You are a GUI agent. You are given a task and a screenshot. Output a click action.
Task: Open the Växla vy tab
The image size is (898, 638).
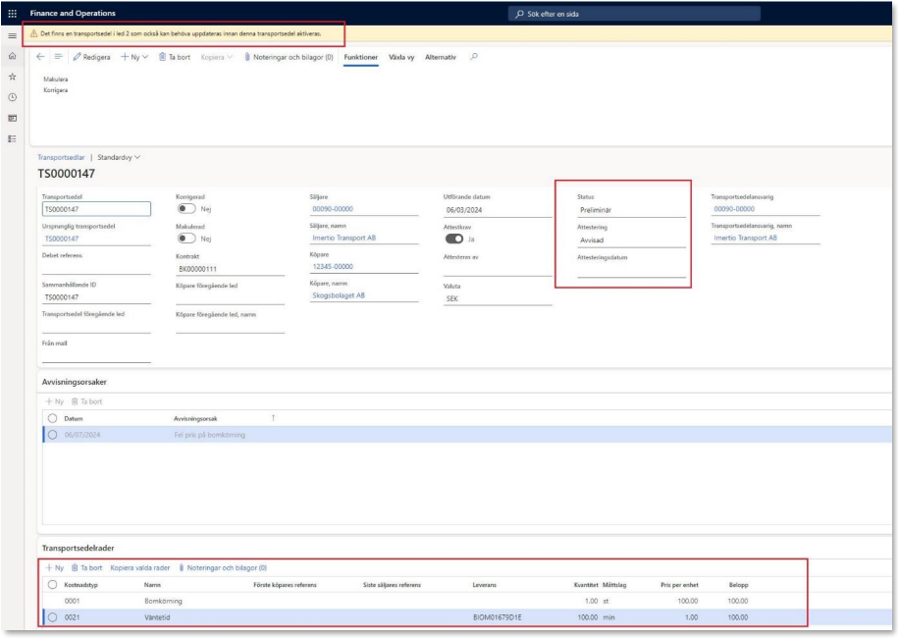(x=401, y=57)
